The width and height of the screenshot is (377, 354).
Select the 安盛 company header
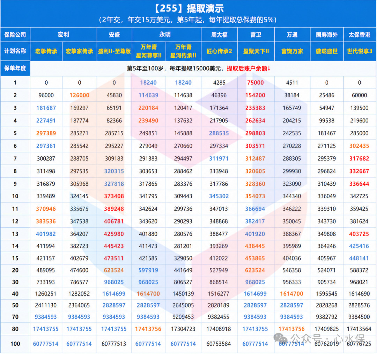click(114, 35)
